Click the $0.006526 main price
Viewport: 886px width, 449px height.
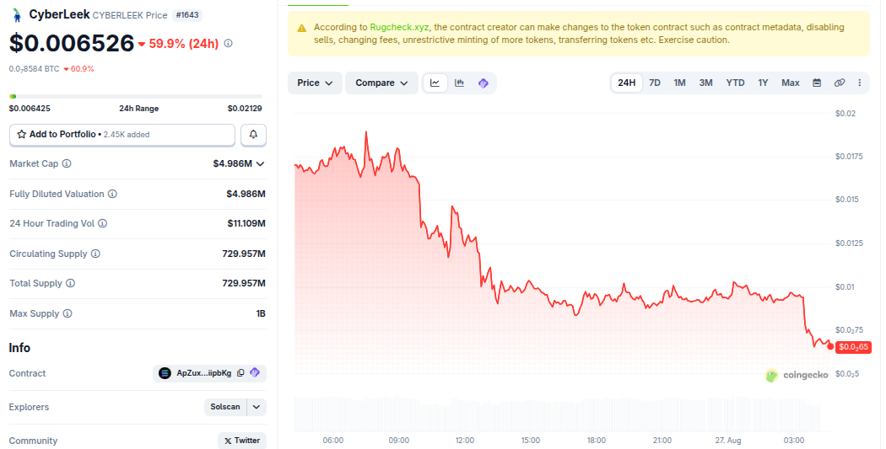click(72, 44)
